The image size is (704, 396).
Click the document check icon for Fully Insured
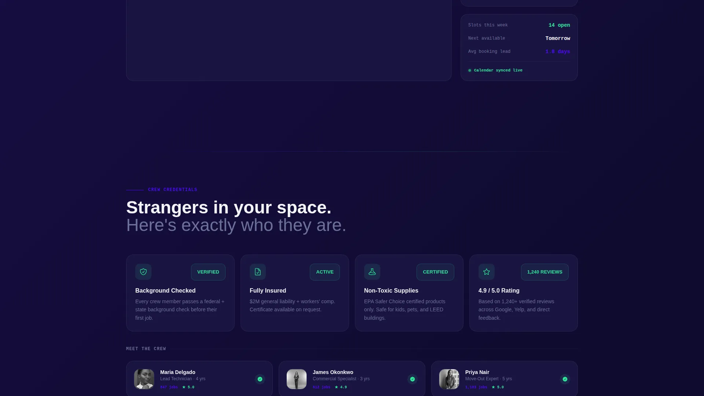tap(258, 272)
